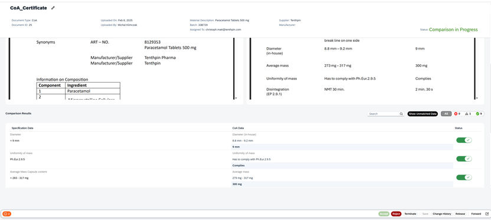The image size is (491, 220).
Task: Filter results by green success status
Action: 479,114
